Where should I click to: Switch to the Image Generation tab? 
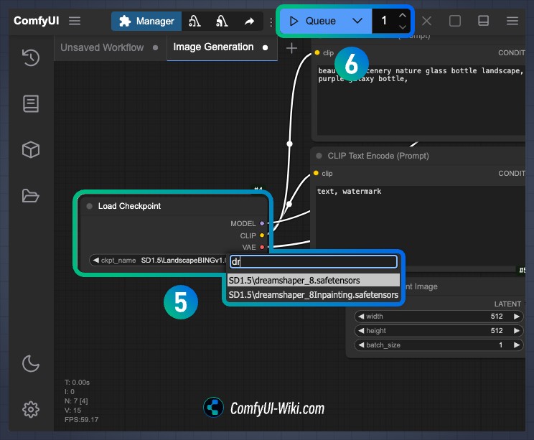point(213,47)
